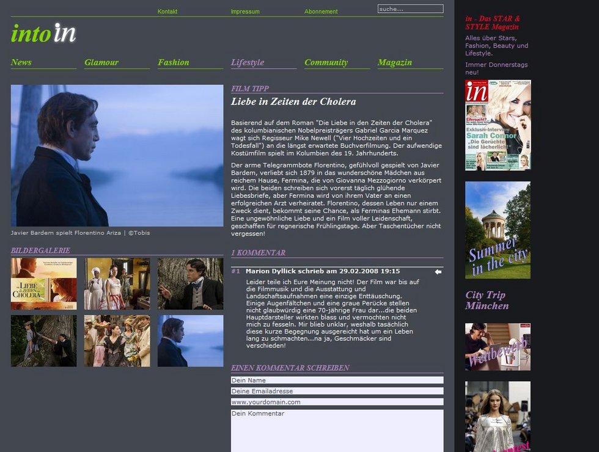The width and height of the screenshot is (599, 452).
Task: Click the Liebe in Zeiten der Cholera headline
Action: [293, 101]
